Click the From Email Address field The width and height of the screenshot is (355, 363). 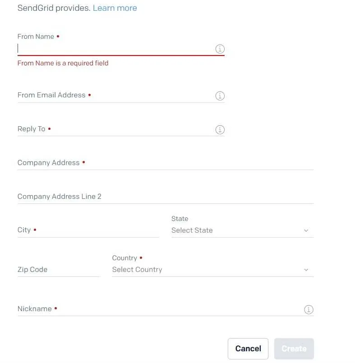(x=116, y=96)
